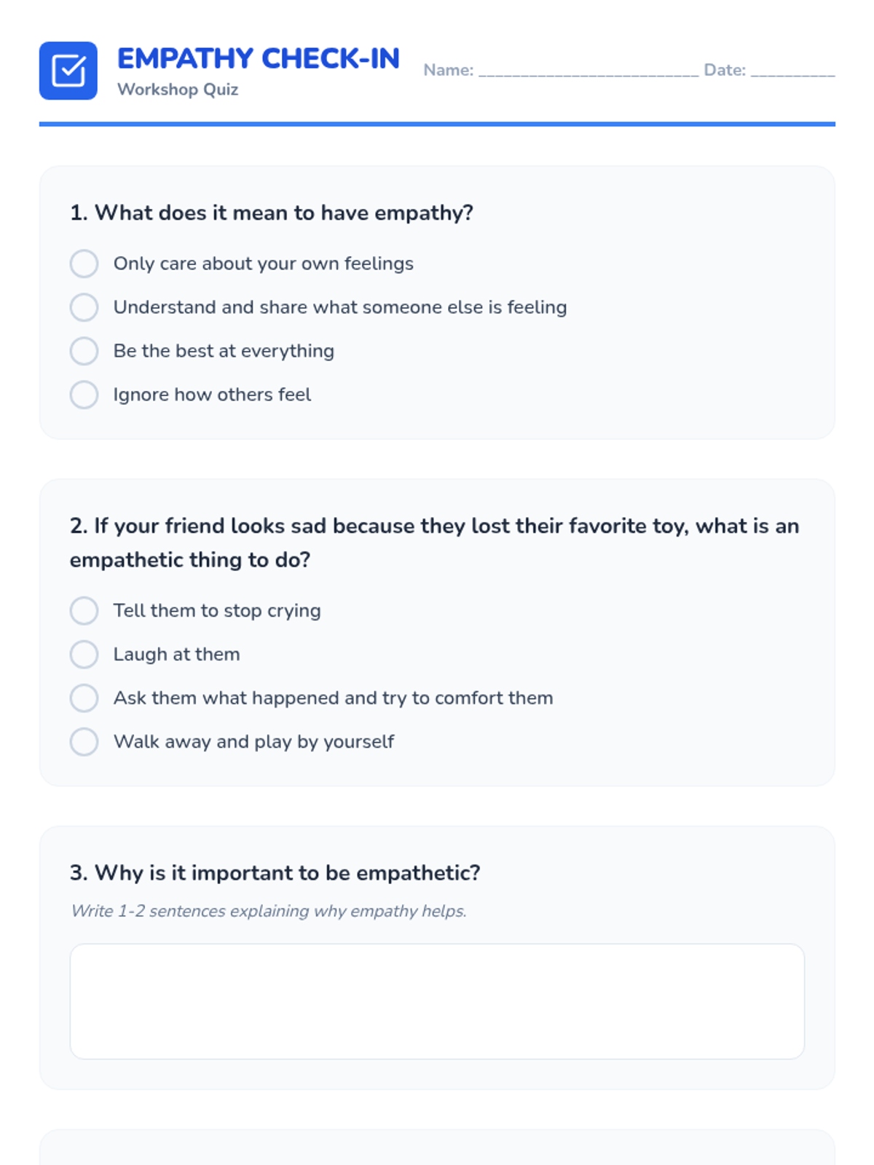The width and height of the screenshot is (874, 1165).
Task: Click the 'Name:' label
Action: point(448,71)
